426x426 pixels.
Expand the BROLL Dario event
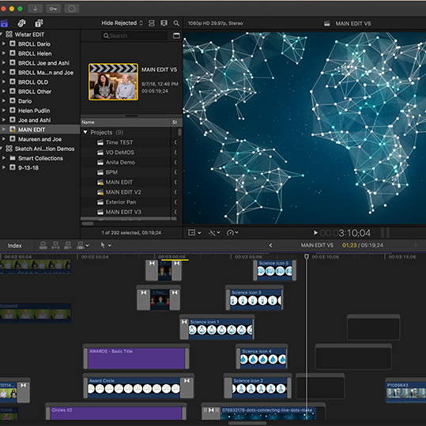click(4, 43)
